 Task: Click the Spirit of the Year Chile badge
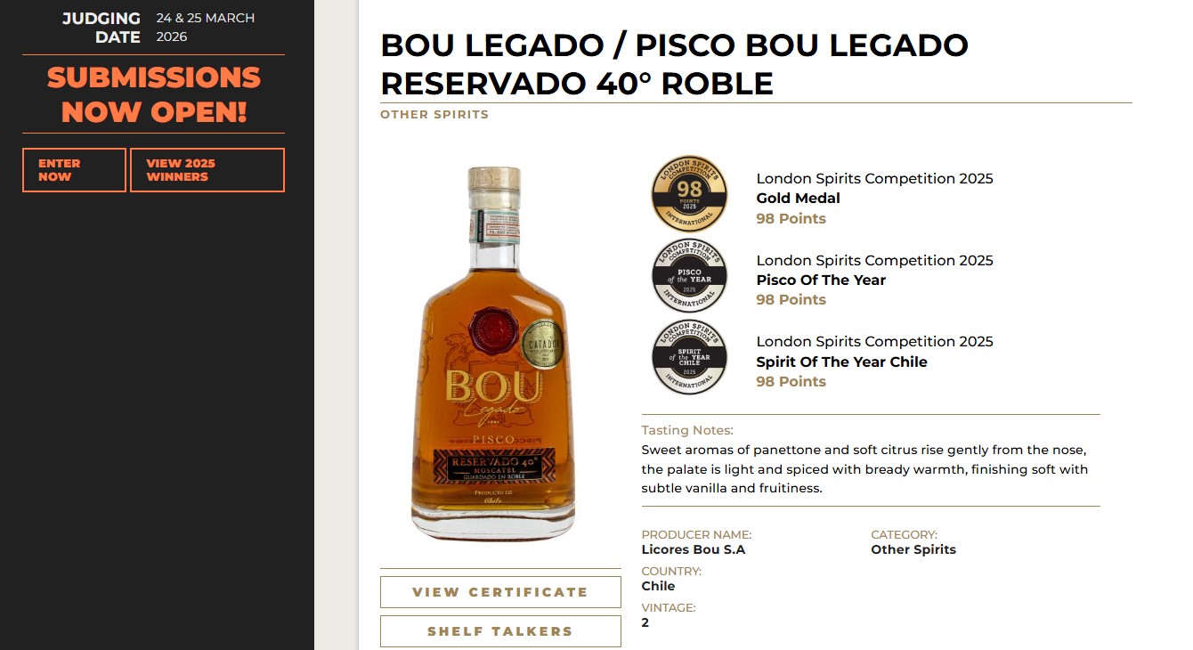689,357
